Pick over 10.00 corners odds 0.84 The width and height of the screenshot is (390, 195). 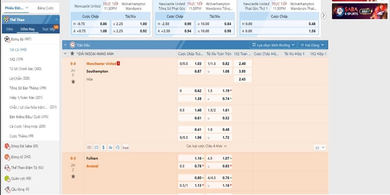pyautogui.click(x=214, y=24)
